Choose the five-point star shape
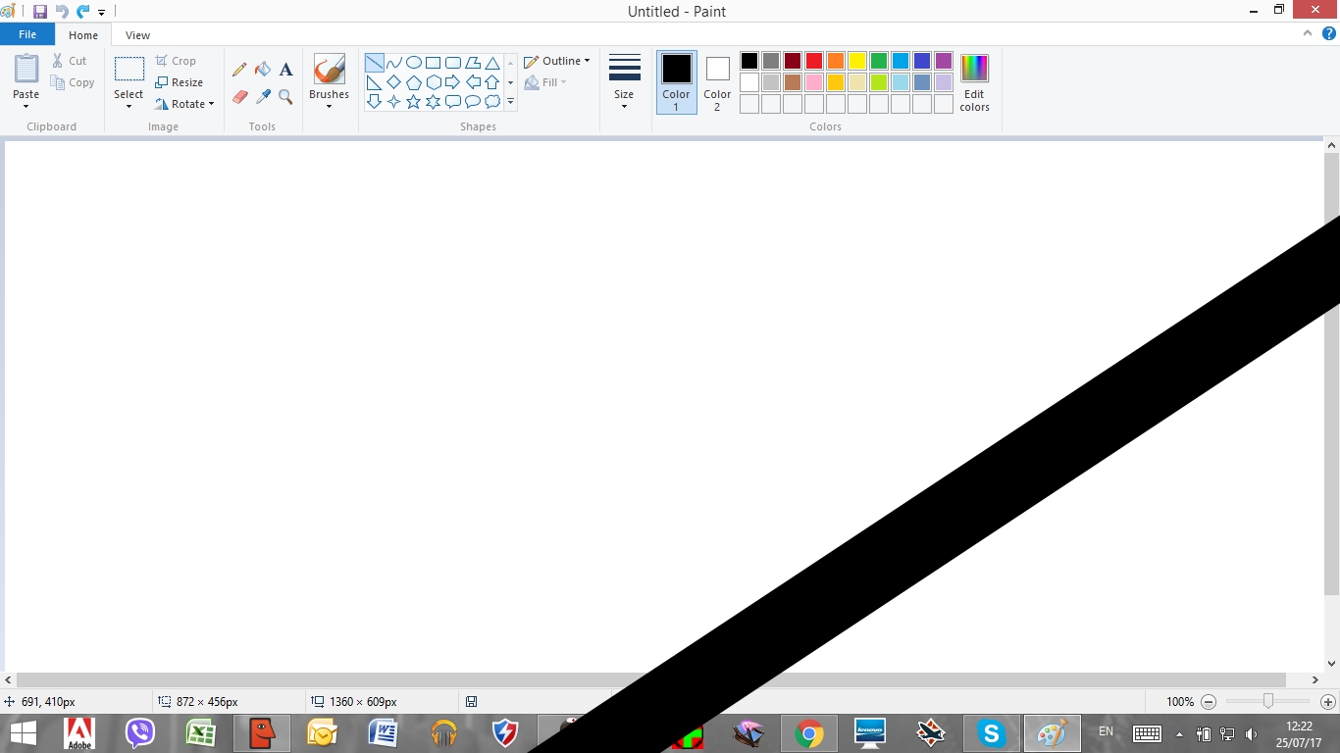Viewport: 1340px width, 753px height. [413, 102]
